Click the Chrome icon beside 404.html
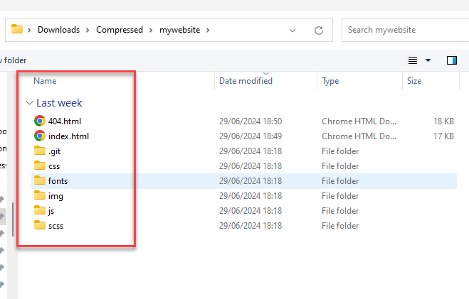The width and height of the screenshot is (469, 299). coord(39,121)
